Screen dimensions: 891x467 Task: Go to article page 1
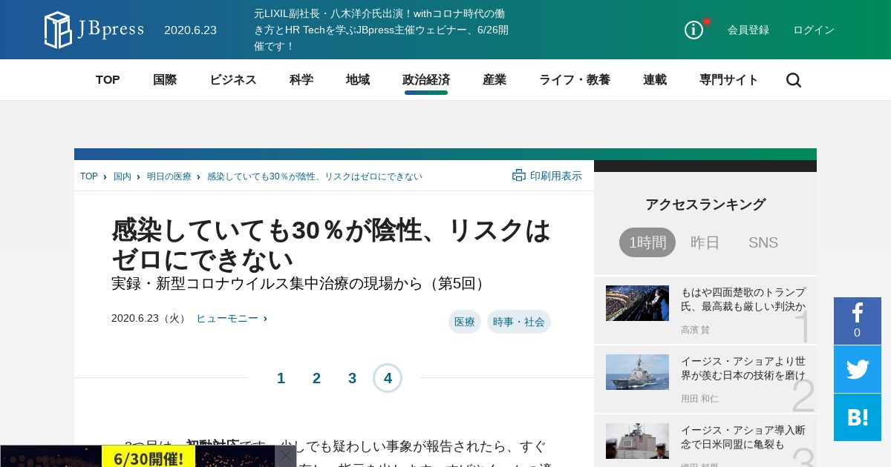(281, 378)
